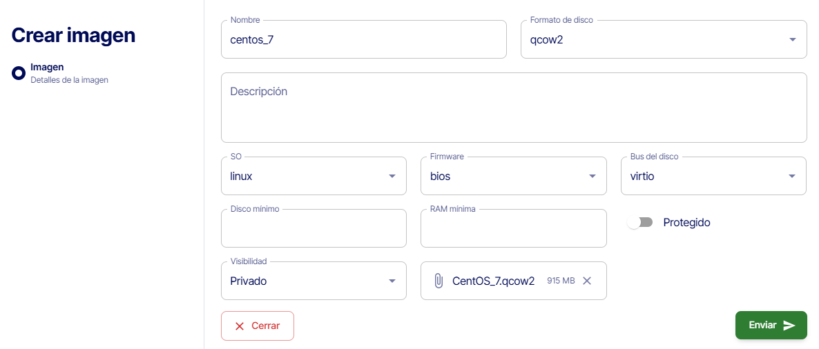Click the Imagen step circle icon

tap(19, 72)
